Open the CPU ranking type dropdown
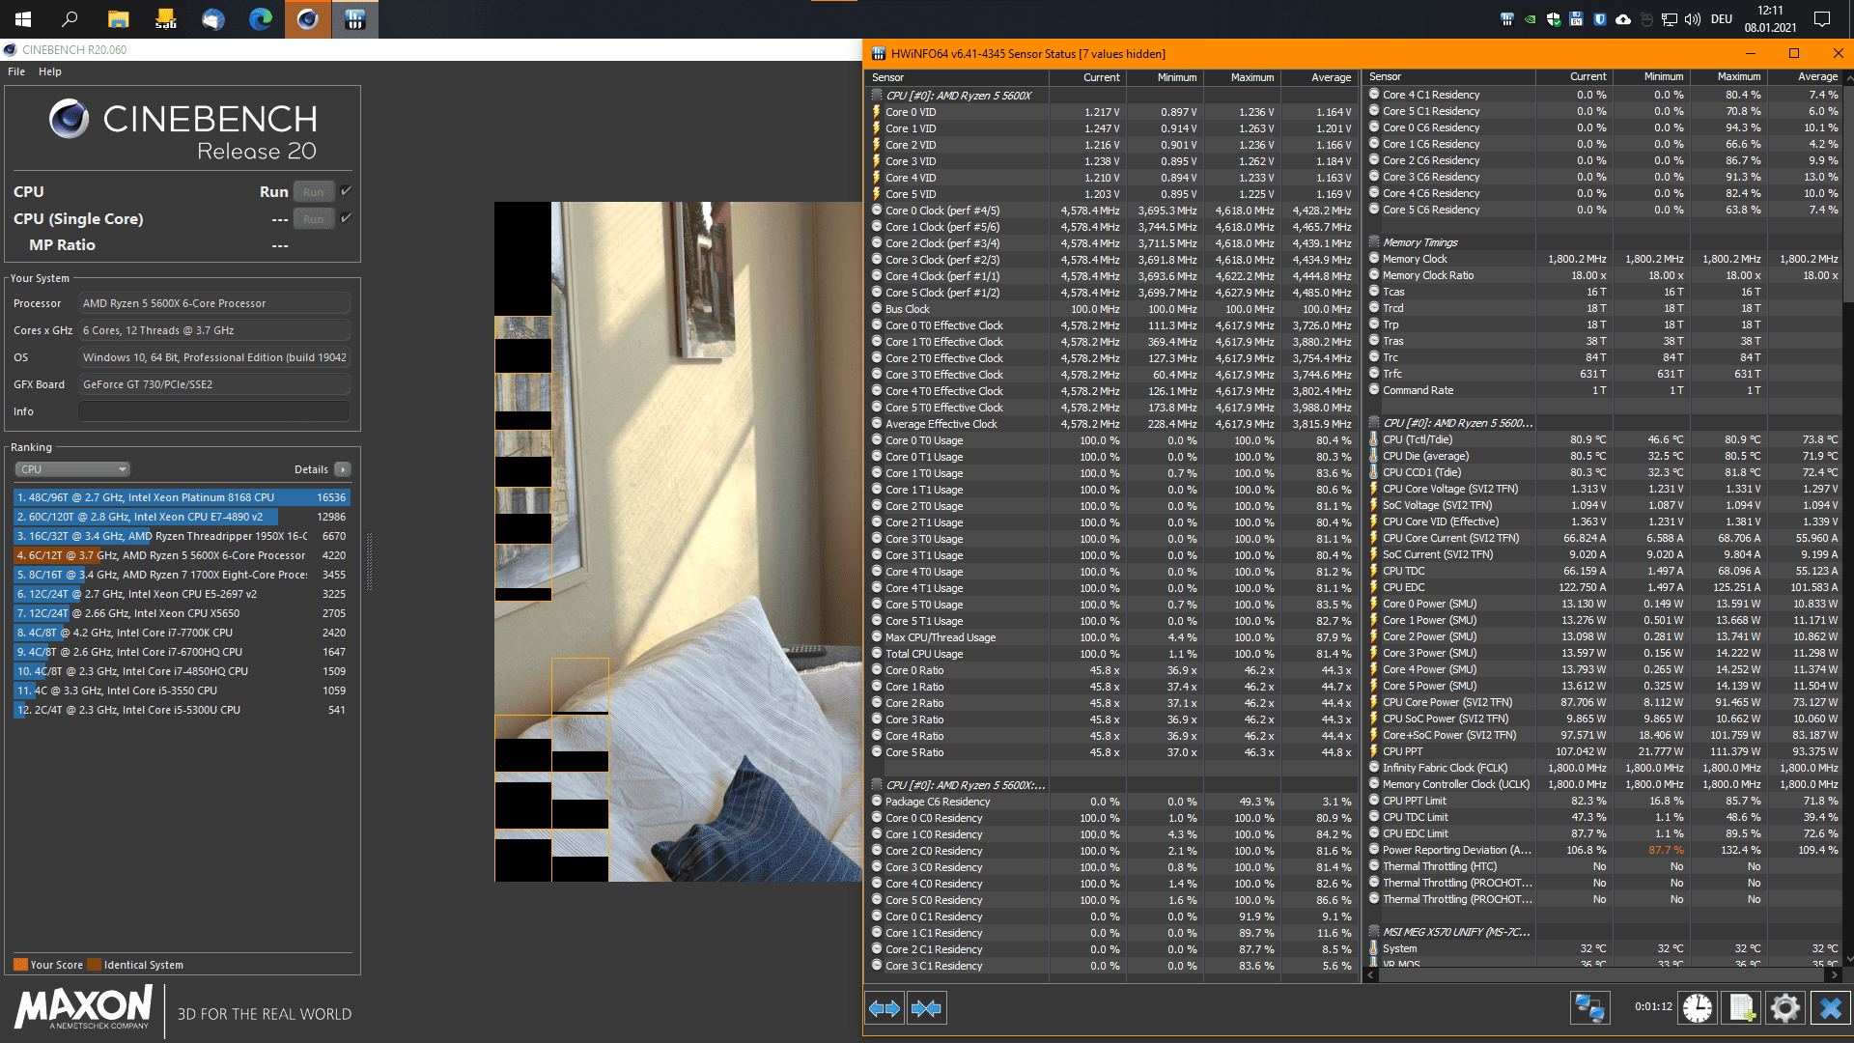 (x=72, y=469)
